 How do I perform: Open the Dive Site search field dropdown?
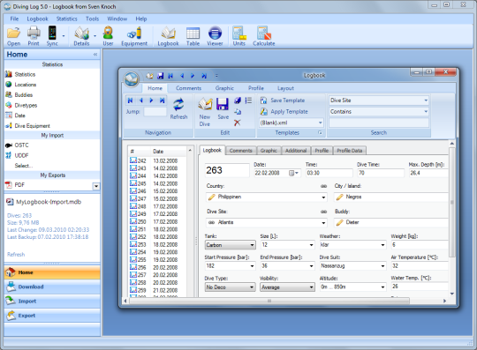[426, 101]
